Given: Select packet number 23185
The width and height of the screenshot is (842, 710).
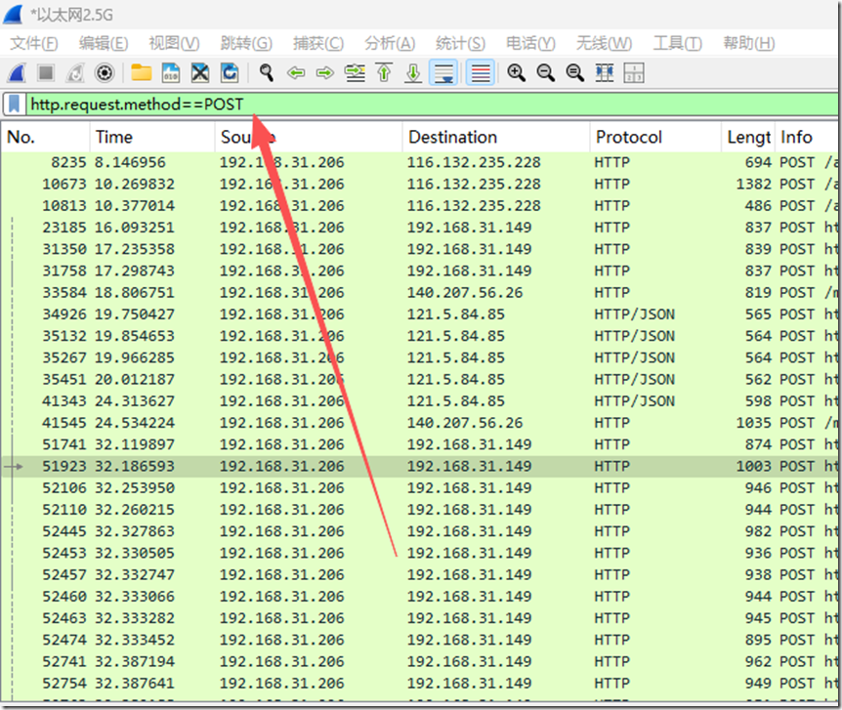Looking at the screenshot, I should point(419,228).
